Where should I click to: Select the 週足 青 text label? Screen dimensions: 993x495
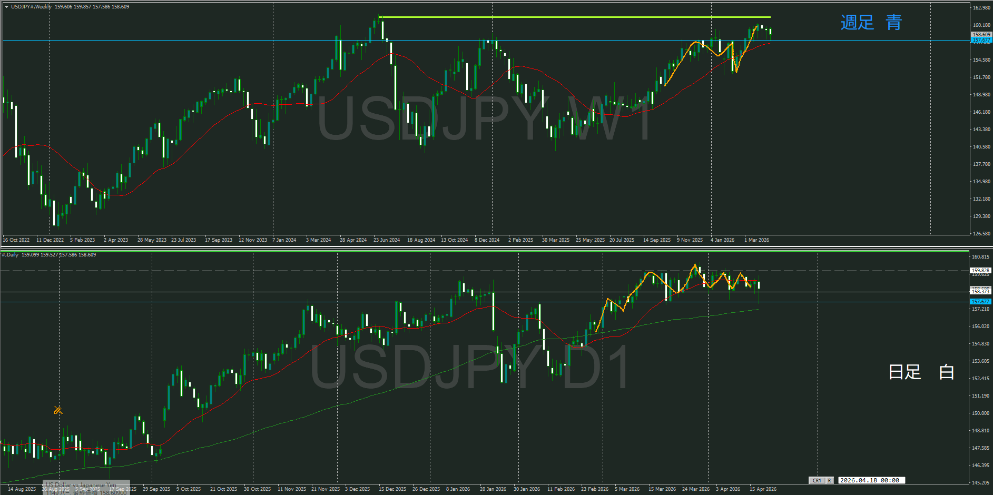coord(871,23)
